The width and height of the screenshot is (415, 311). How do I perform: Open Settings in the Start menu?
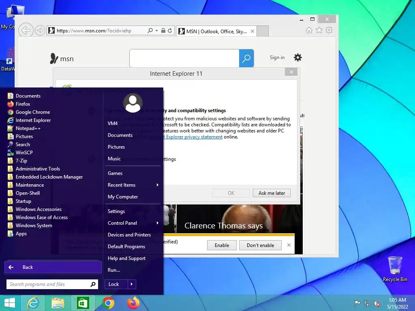point(116,211)
